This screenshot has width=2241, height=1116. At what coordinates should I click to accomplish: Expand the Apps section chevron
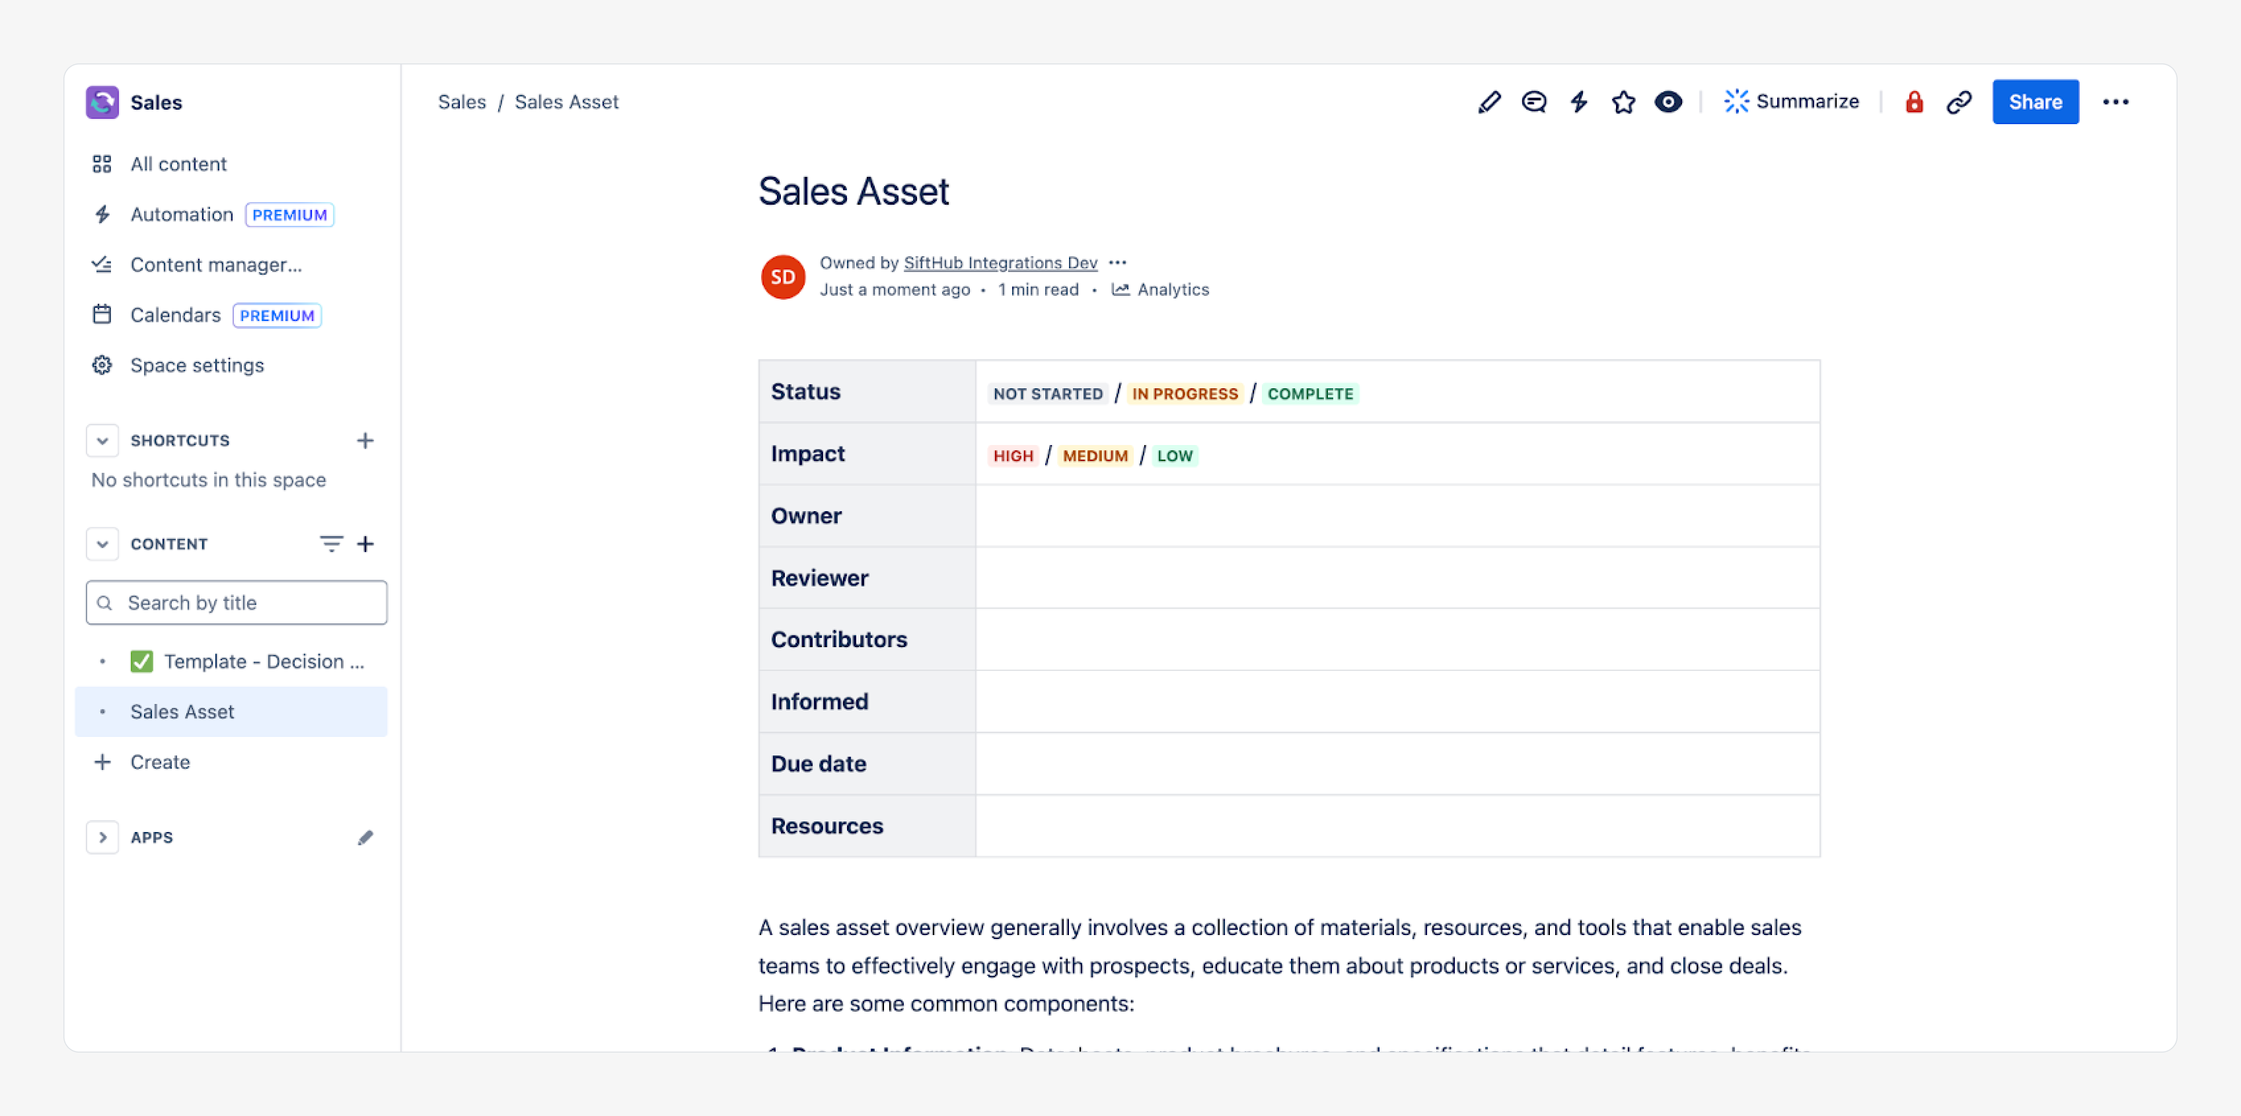pos(102,837)
